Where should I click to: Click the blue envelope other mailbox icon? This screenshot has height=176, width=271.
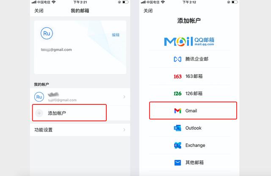pos(177,163)
